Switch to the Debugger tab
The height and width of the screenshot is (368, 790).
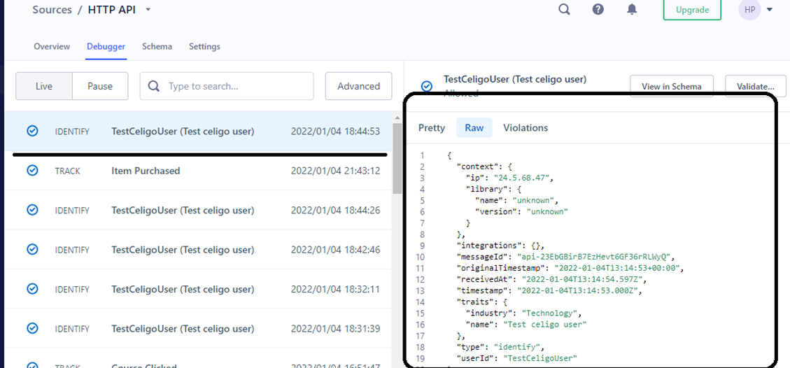tap(106, 46)
